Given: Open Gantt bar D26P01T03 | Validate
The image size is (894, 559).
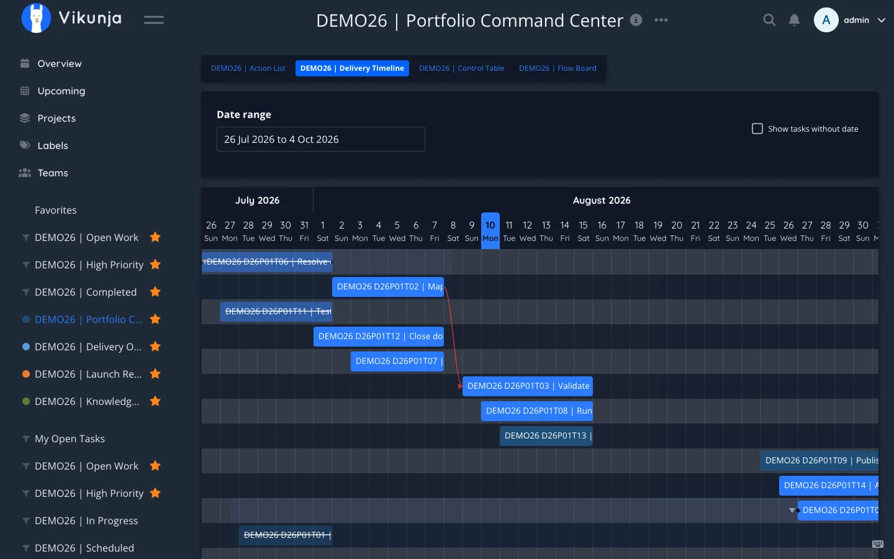Looking at the screenshot, I should click(528, 386).
